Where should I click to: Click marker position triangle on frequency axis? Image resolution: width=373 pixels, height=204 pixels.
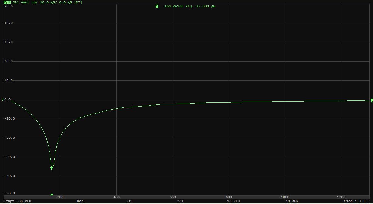coord(52,194)
